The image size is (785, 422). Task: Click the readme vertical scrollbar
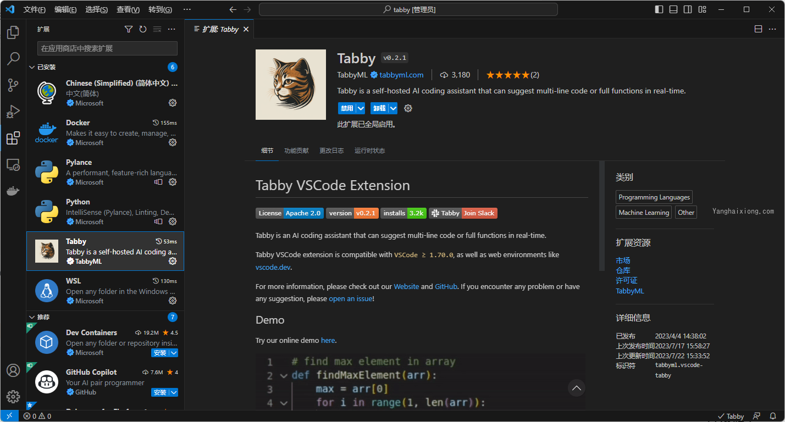(602, 216)
